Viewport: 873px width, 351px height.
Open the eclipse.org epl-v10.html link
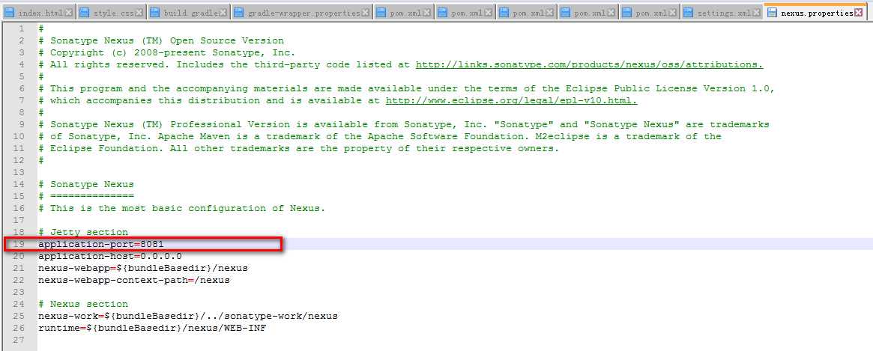[511, 101]
